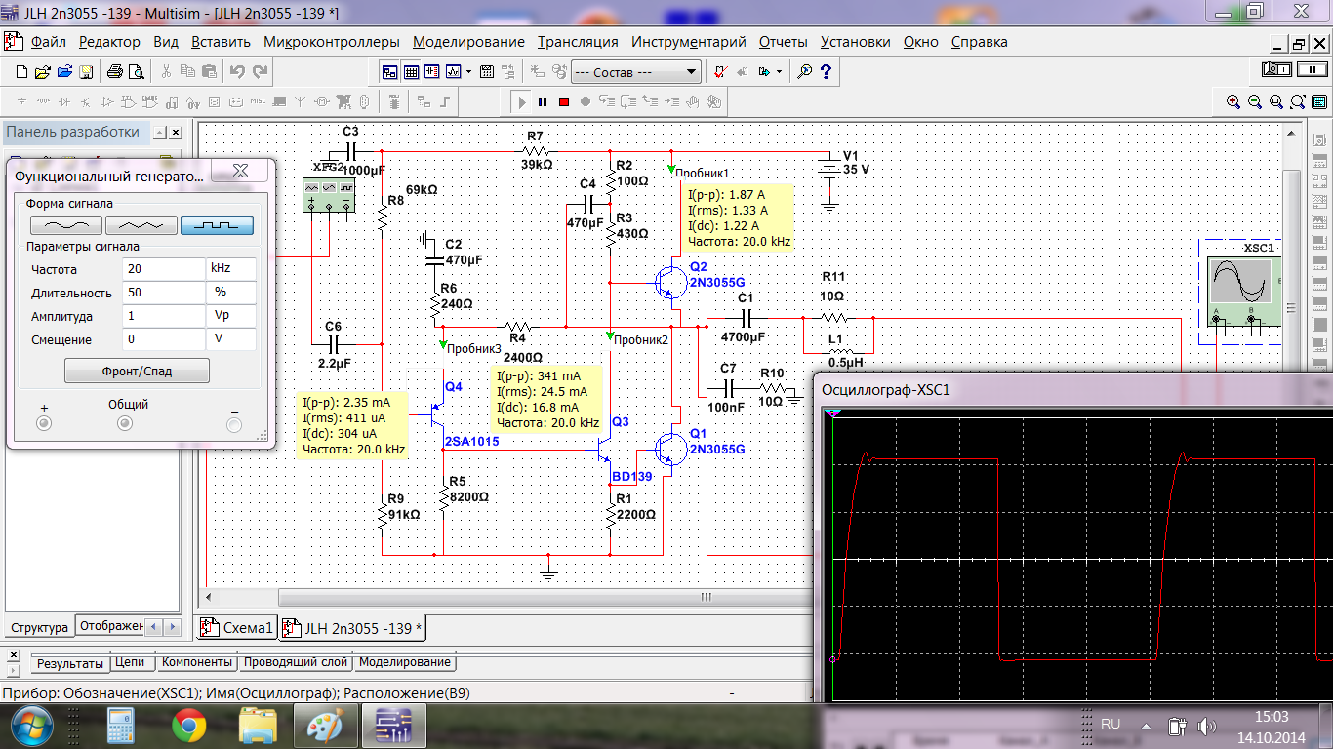Switch to the Схема1 tab
The image size is (1333, 749).
(237, 628)
